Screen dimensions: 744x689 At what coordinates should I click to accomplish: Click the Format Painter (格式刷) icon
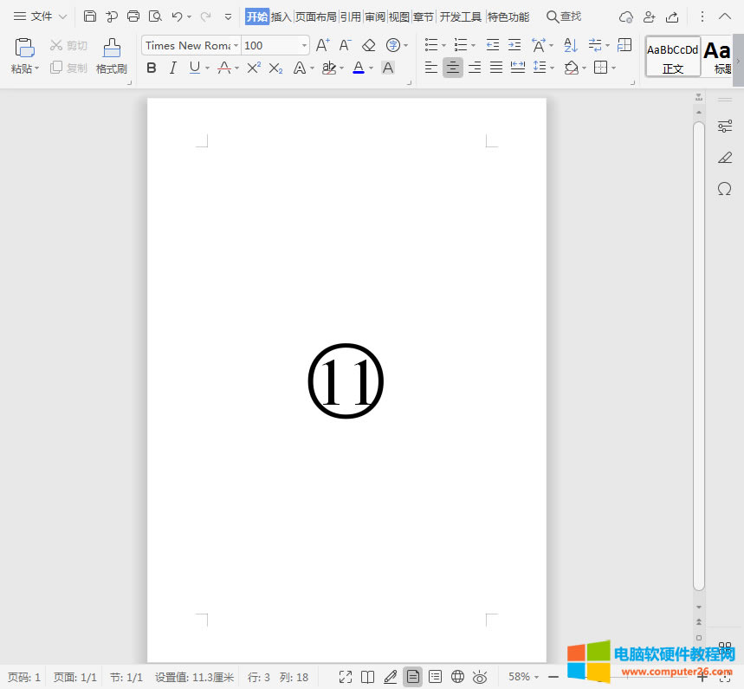pyautogui.click(x=111, y=49)
